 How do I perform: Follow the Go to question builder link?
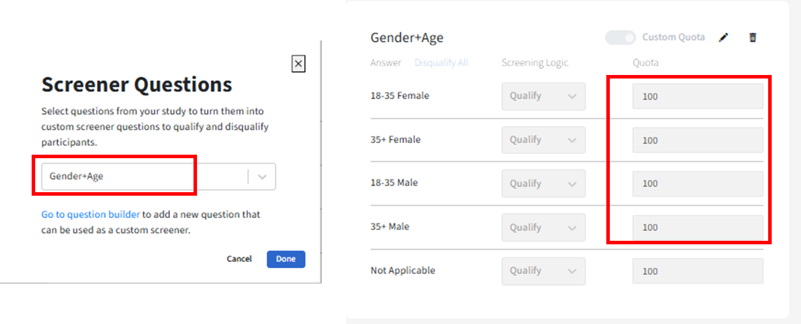point(90,214)
